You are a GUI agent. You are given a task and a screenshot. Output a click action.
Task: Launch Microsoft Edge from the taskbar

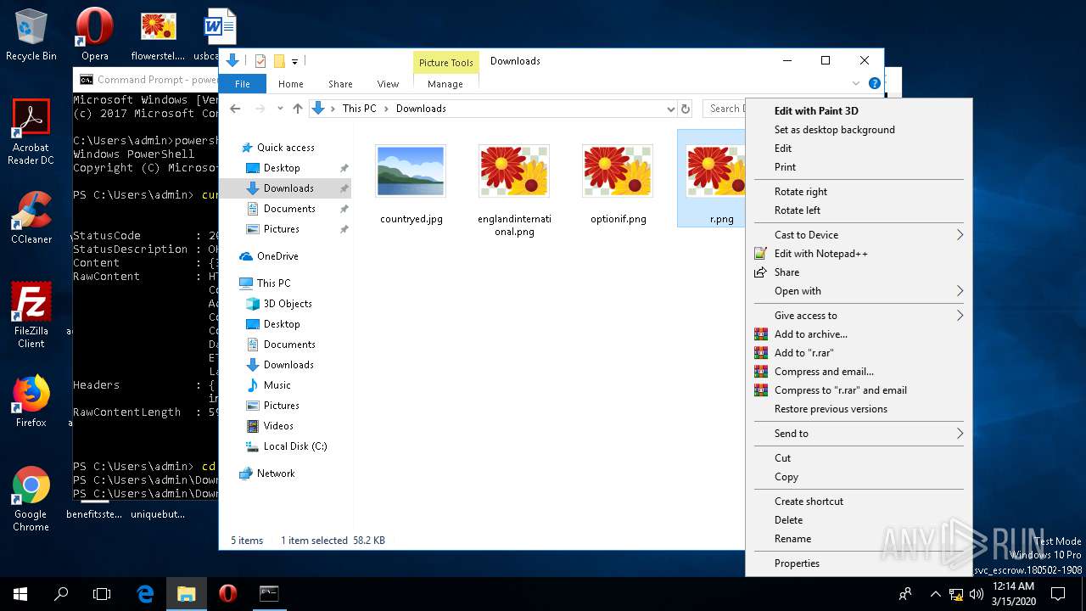point(145,594)
